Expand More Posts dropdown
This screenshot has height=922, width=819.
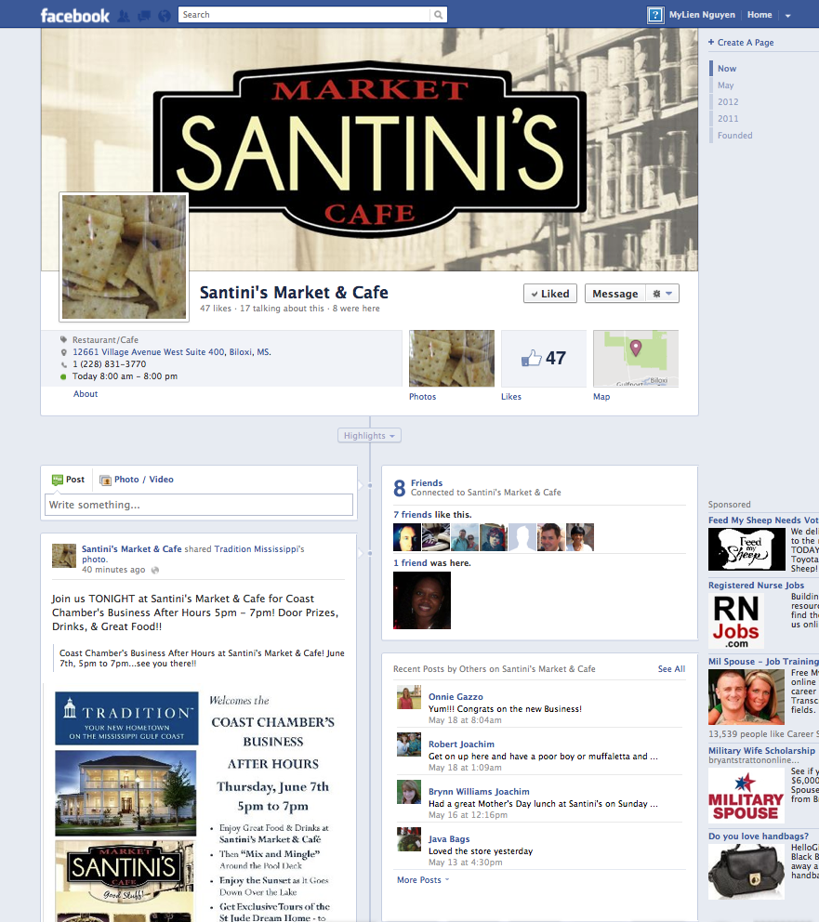point(423,879)
